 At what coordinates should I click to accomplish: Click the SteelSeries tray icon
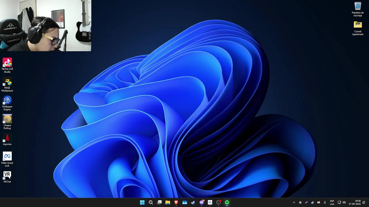point(300,202)
